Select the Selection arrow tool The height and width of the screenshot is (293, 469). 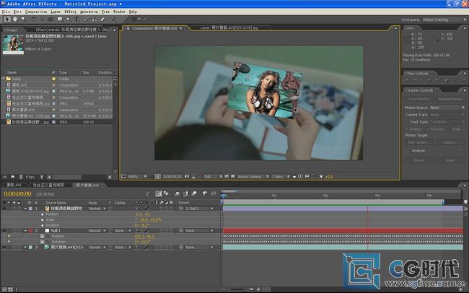point(7,19)
